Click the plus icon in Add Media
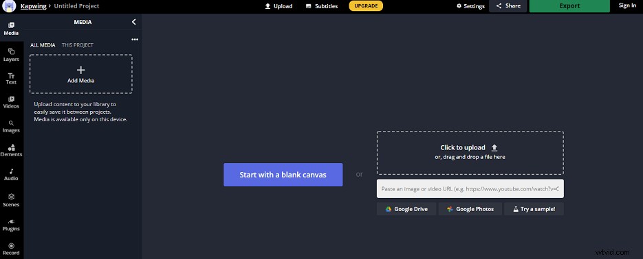The width and height of the screenshot is (643, 259). [x=80, y=70]
